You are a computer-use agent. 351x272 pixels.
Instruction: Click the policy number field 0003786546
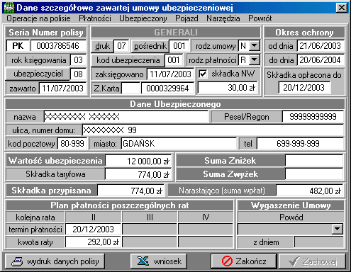coord(58,45)
